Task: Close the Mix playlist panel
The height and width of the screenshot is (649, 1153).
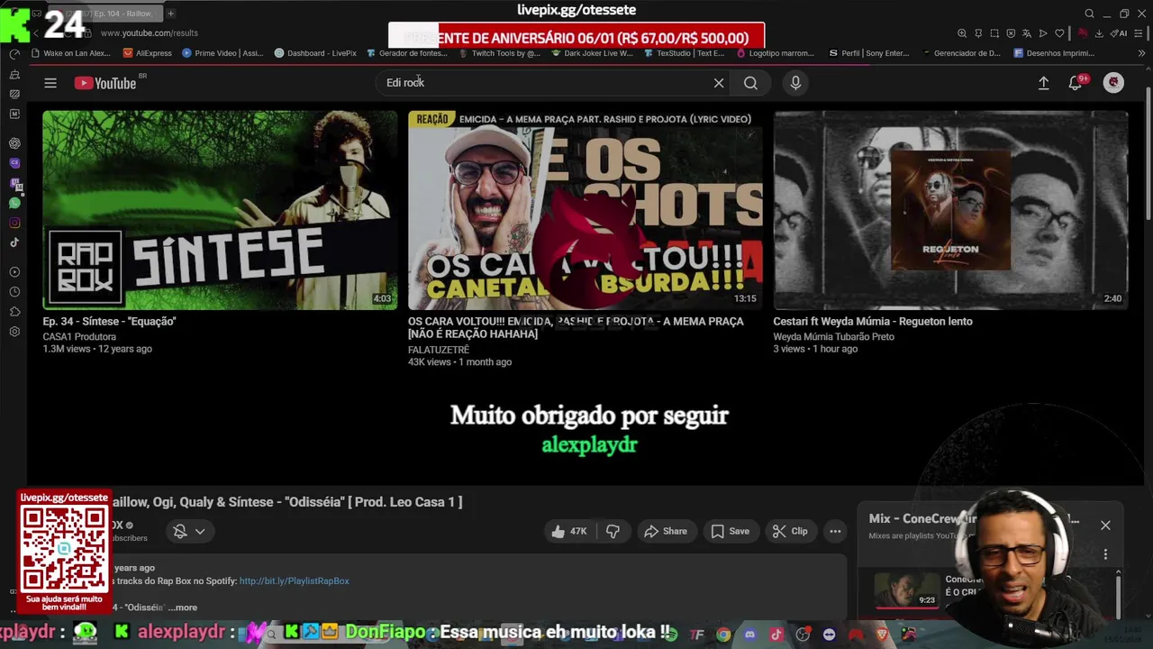Action: [x=1105, y=526]
